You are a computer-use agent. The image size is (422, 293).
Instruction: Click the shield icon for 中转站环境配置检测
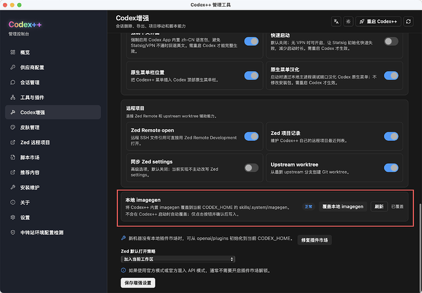click(x=13, y=232)
